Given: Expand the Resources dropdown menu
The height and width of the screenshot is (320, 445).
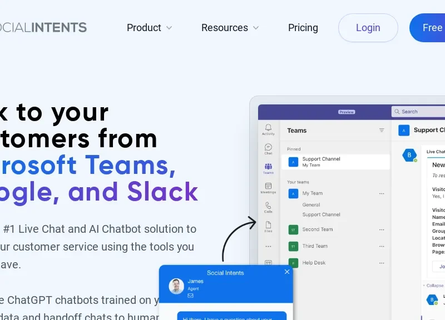Looking at the screenshot, I should pyautogui.click(x=230, y=28).
